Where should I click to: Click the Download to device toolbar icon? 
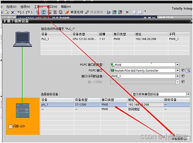[x=44, y=12]
